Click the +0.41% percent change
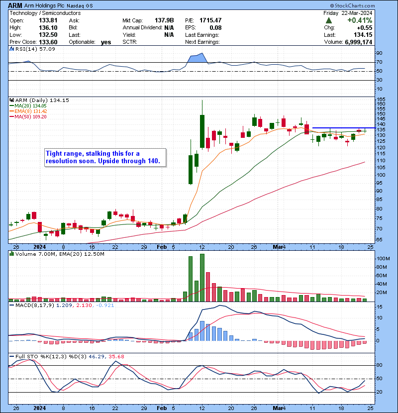The width and height of the screenshot is (398, 413). pos(360,20)
